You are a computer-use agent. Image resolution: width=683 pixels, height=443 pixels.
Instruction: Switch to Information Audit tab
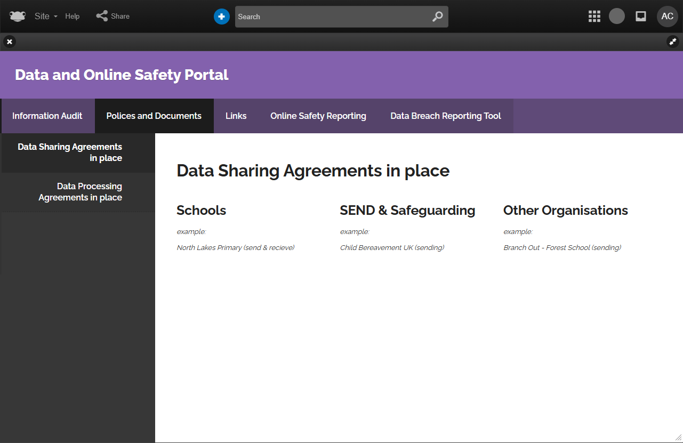47,116
